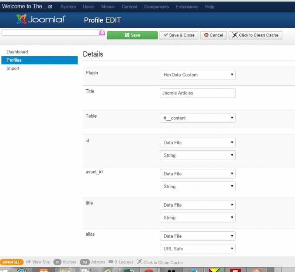Open the Menus menu
This screenshot has height=272, width=295.
(x=108, y=7)
